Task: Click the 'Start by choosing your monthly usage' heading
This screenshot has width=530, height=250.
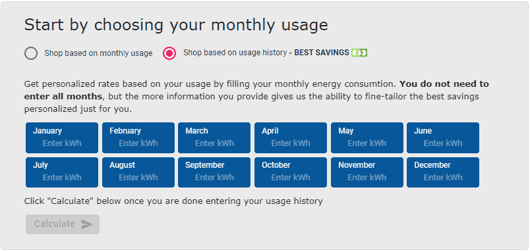Action: [x=176, y=25]
